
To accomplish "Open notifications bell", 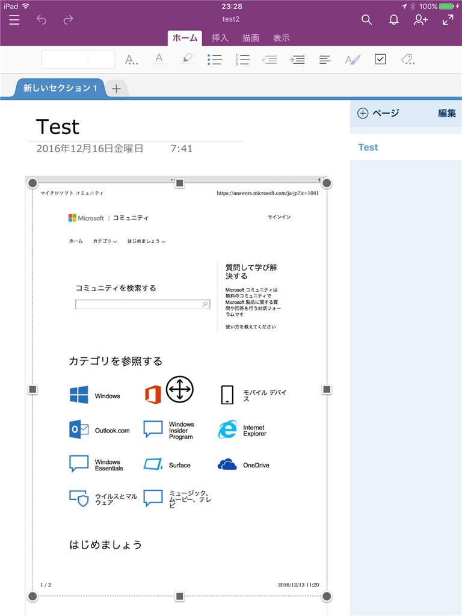I will click(x=393, y=20).
